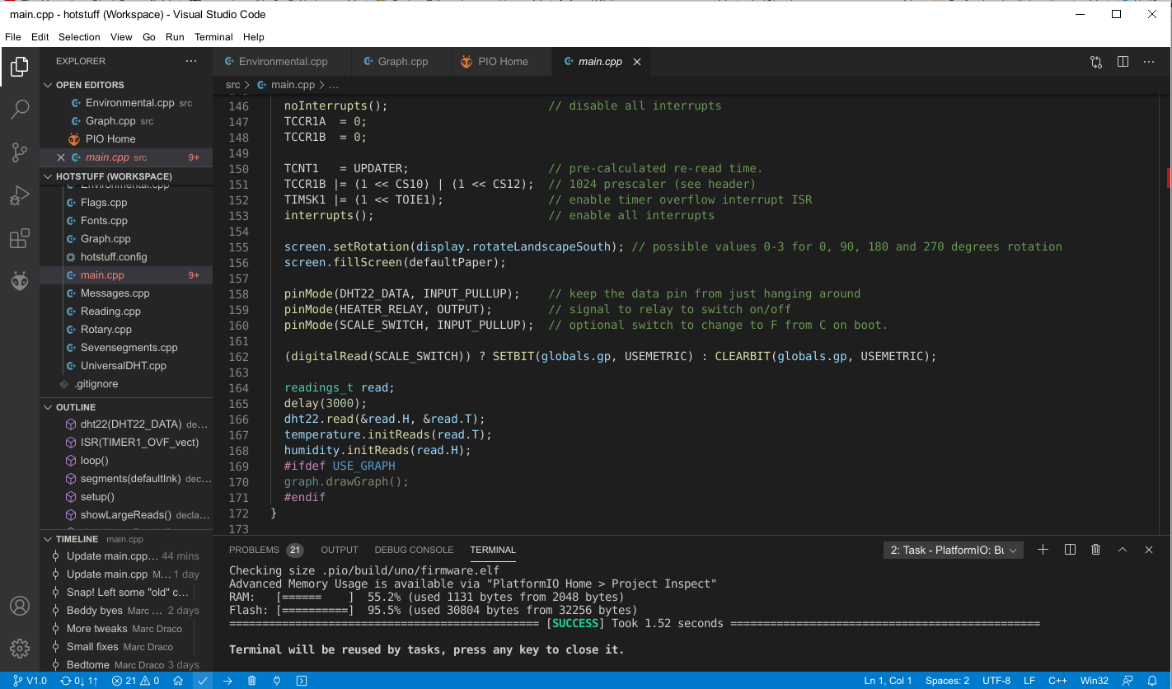Viewport: 1172px width, 689px height.
Task: Switch to the Environmental.cpp editor tab
Action: tap(282, 62)
